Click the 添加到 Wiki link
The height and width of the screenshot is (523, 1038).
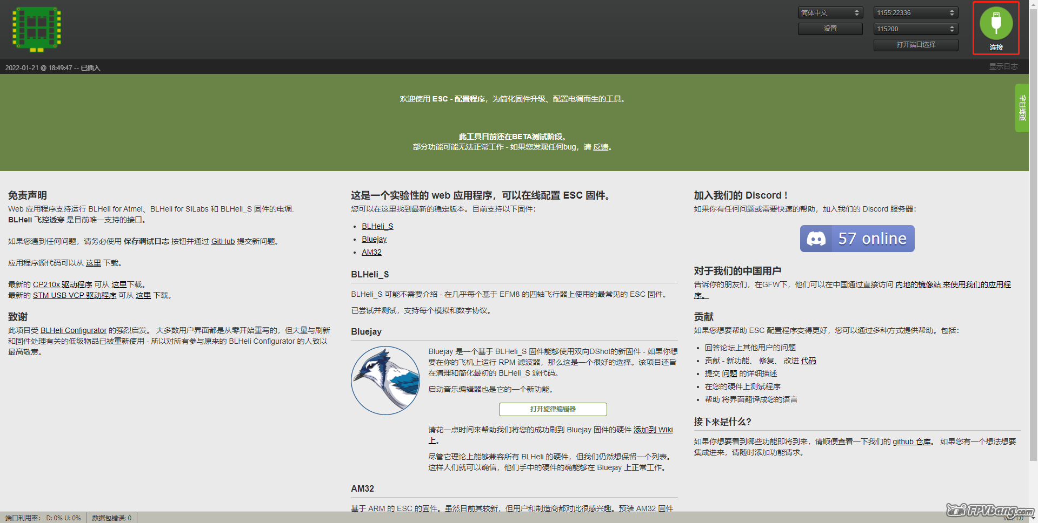point(653,430)
